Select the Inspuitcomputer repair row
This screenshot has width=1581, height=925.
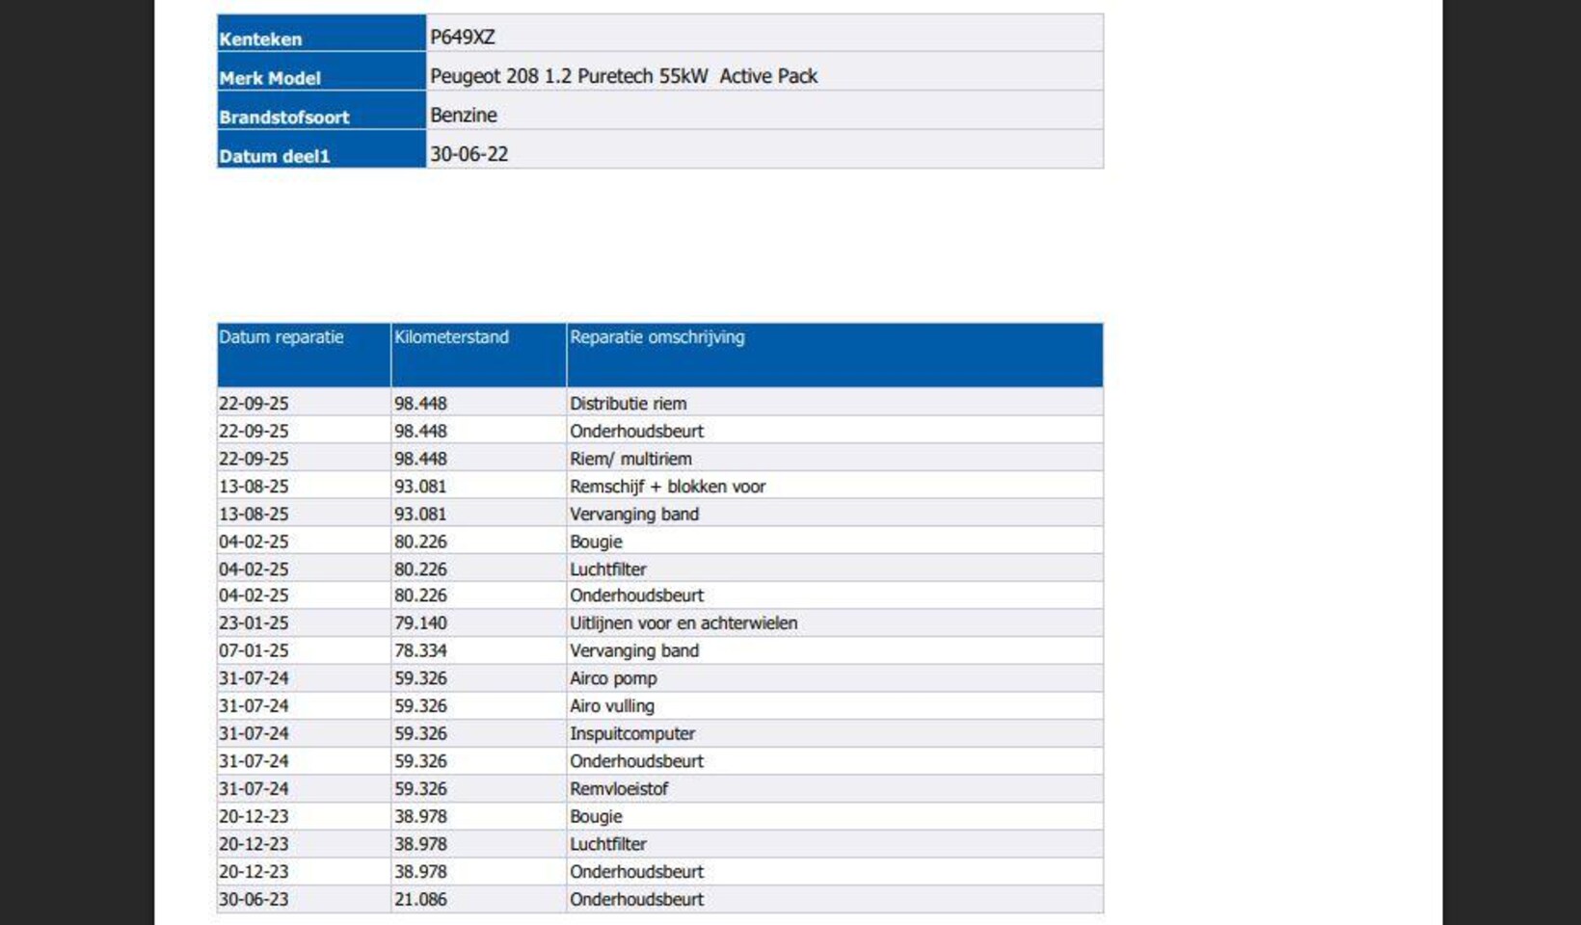660,733
